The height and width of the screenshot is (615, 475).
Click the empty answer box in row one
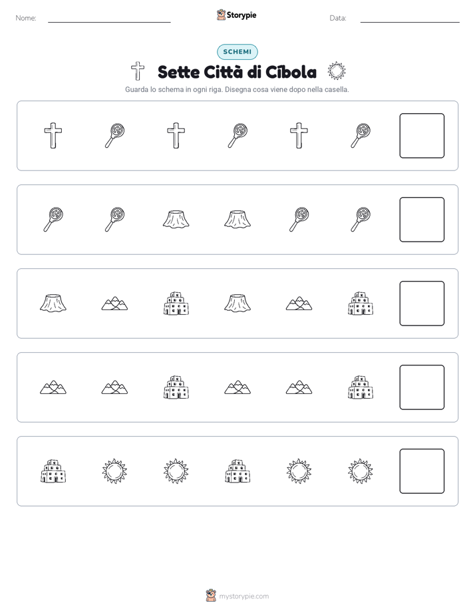click(x=422, y=136)
